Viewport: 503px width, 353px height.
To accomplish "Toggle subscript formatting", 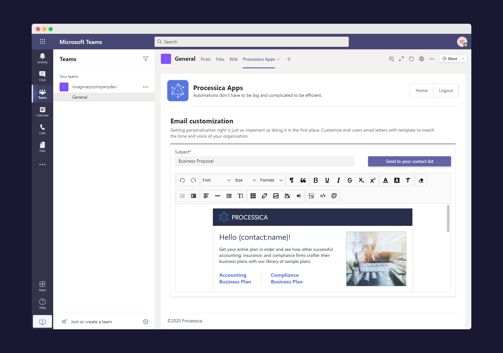I will point(361,180).
